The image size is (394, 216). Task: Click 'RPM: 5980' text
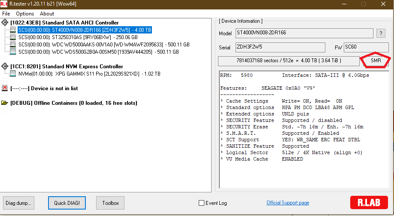pos(236,75)
